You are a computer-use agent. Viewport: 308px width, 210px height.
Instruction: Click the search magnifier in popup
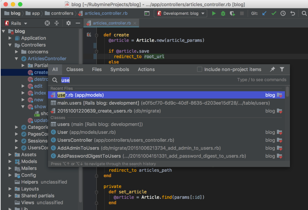tap(55, 80)
